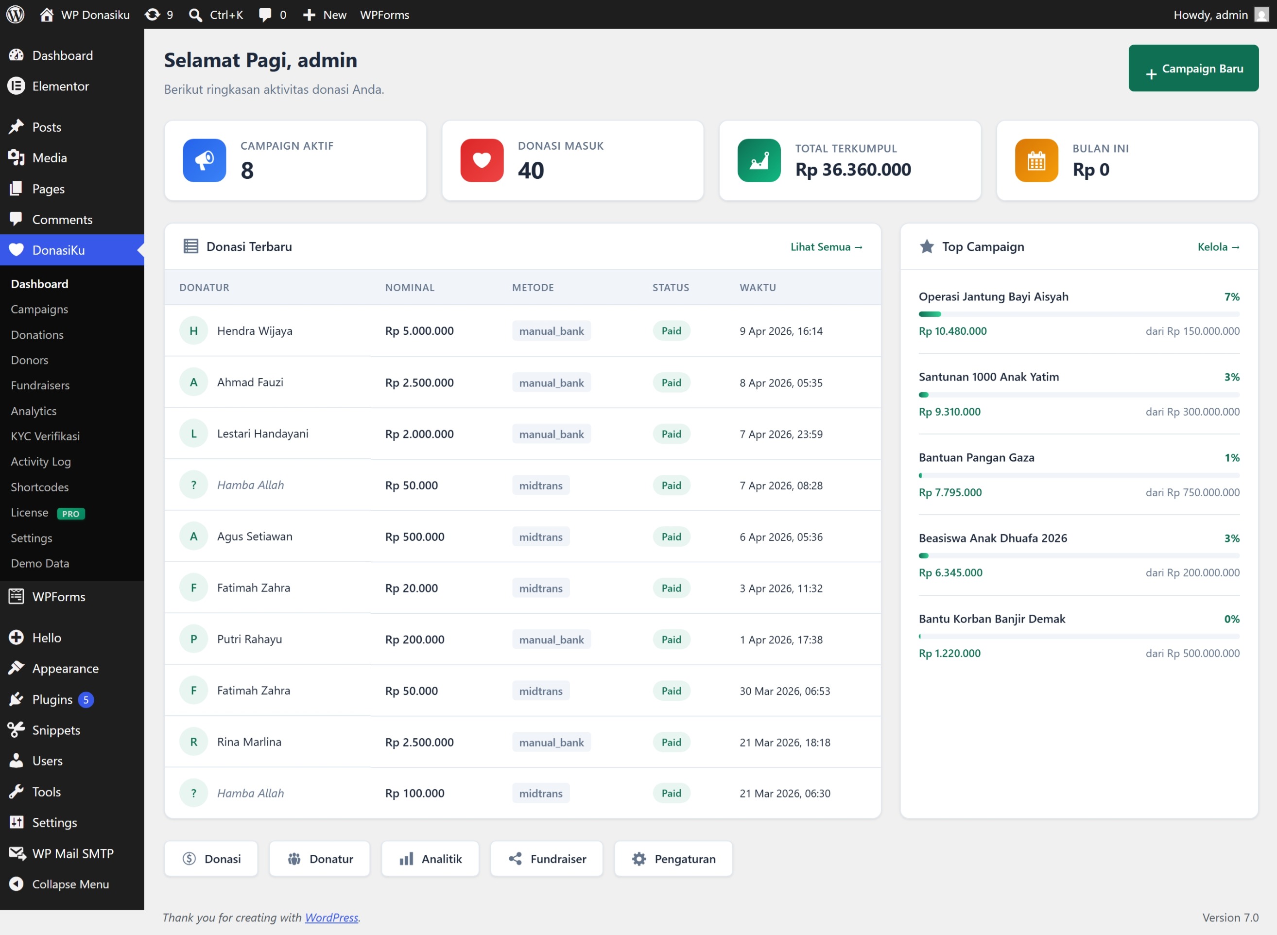This screenshot has width=1277, height=935.
Task: Open the Elementor sidebar menu
Action: click(72, 86)
